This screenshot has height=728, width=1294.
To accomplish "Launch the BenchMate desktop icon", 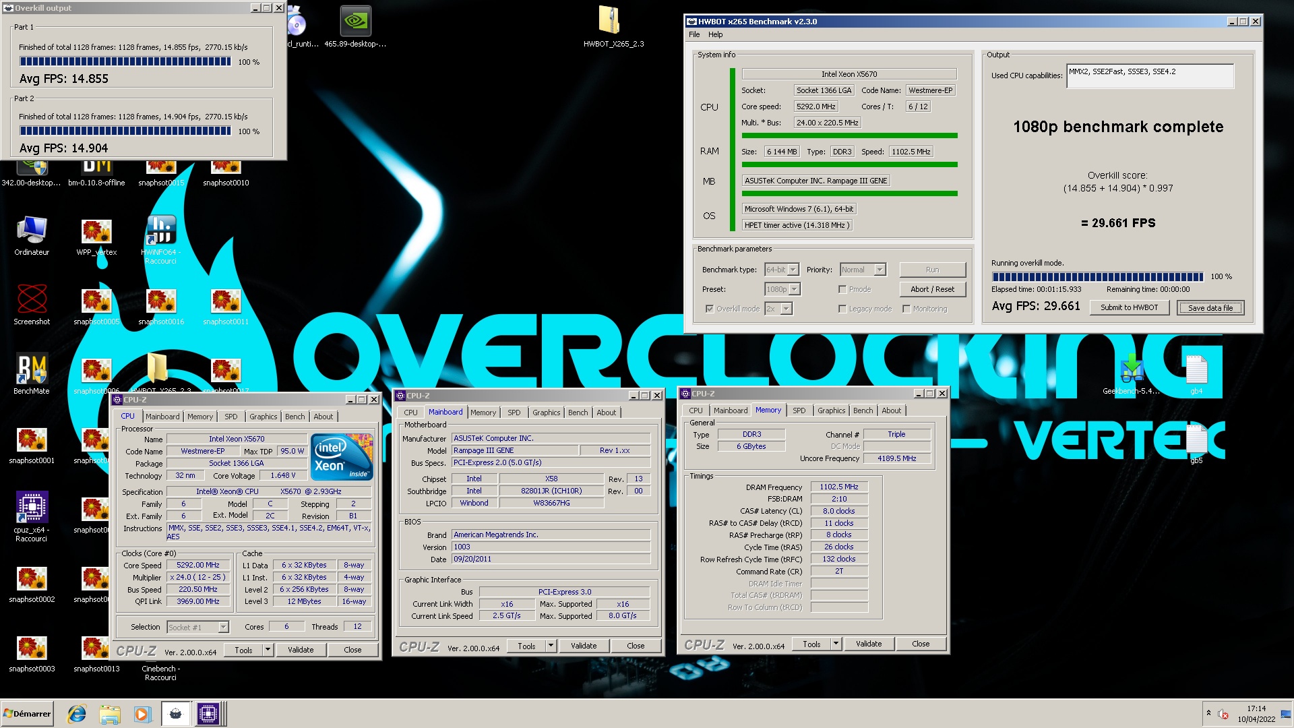I will pos(32,374).
